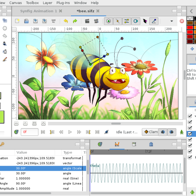Click the blue plus icon under palette
The image size is (196, 196).
pos(192,49)
